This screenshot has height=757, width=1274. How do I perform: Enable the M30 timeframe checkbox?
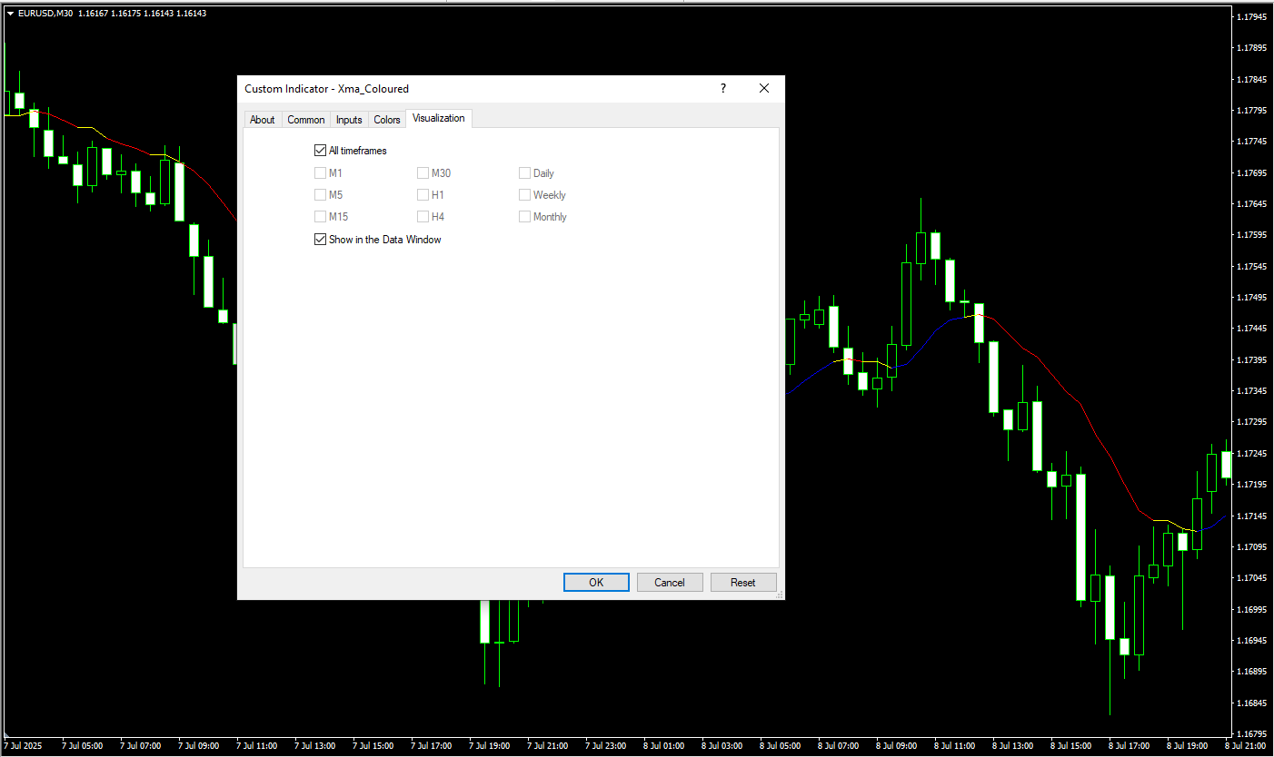[423, 172]
